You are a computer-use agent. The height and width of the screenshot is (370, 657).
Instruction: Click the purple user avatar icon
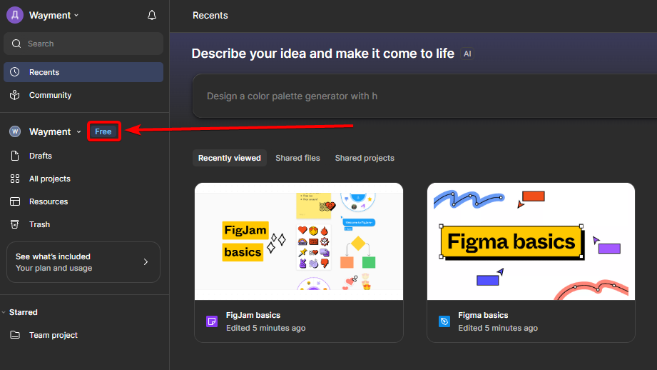(15, 15)
